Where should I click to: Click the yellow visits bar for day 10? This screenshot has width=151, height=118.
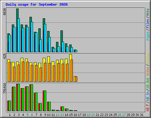(x=48, y=60)
